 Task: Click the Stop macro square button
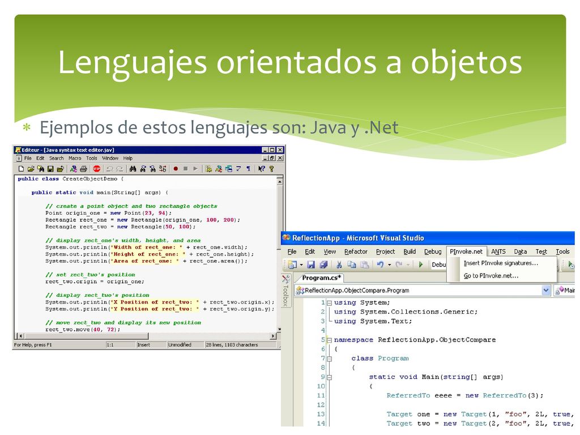[186, 169]
